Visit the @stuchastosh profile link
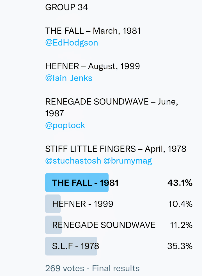The width and height of the screenshot is (202, 276). 73,160
